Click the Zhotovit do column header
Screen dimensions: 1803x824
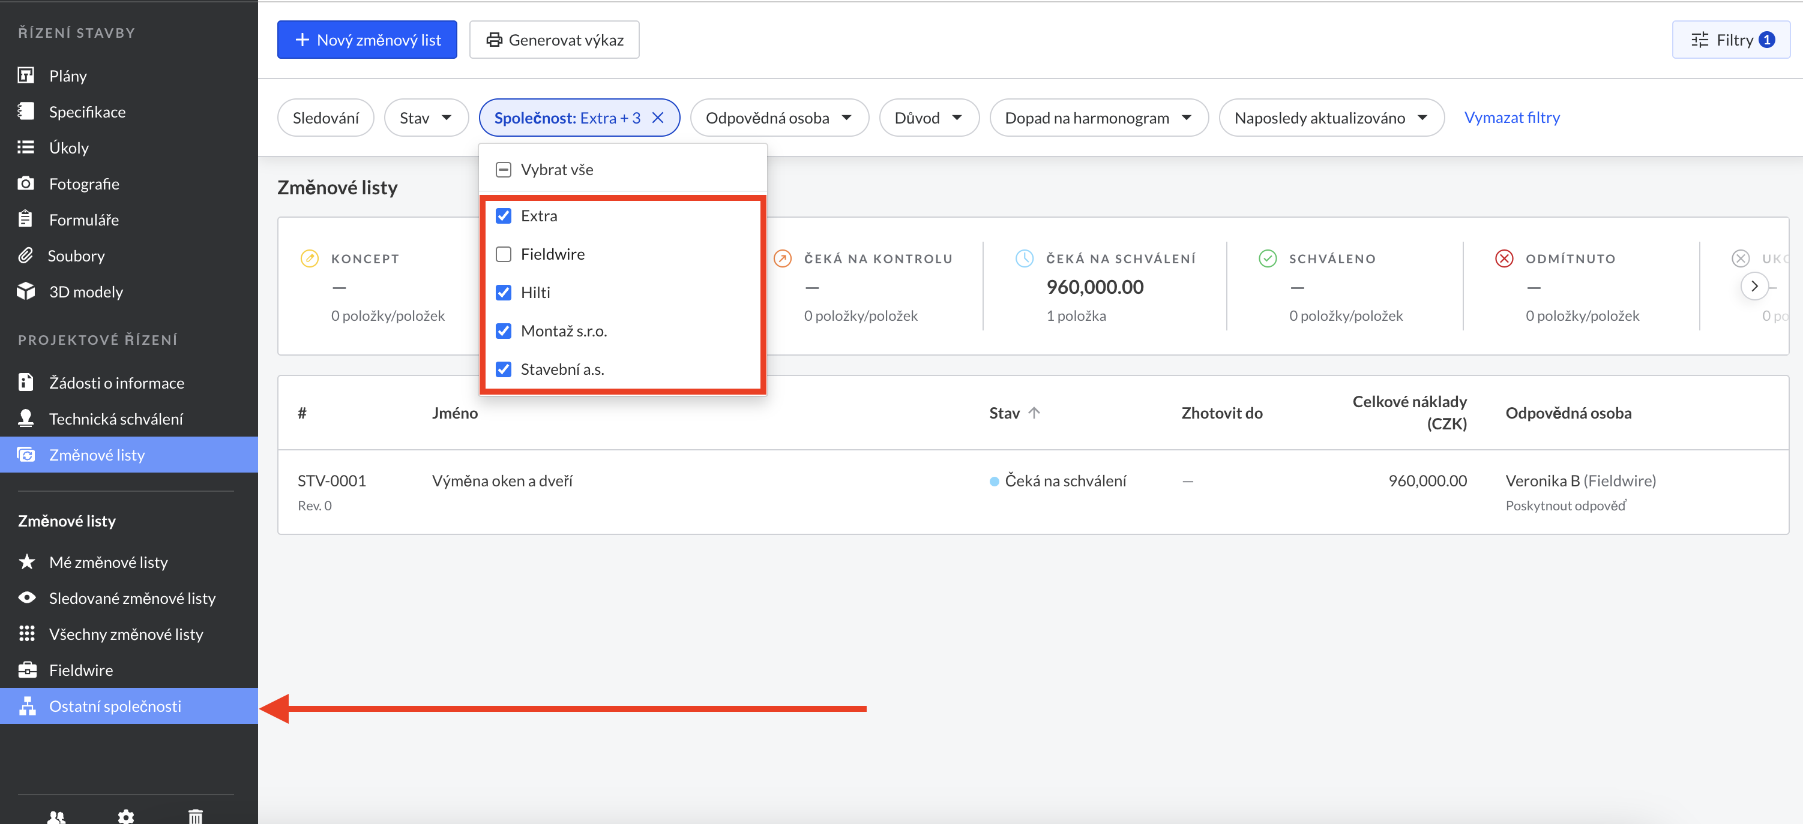[1222, 413]
